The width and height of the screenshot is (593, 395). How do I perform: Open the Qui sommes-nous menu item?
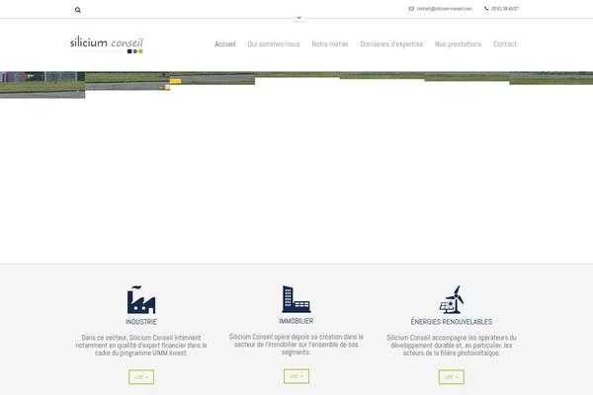(274, 44)
